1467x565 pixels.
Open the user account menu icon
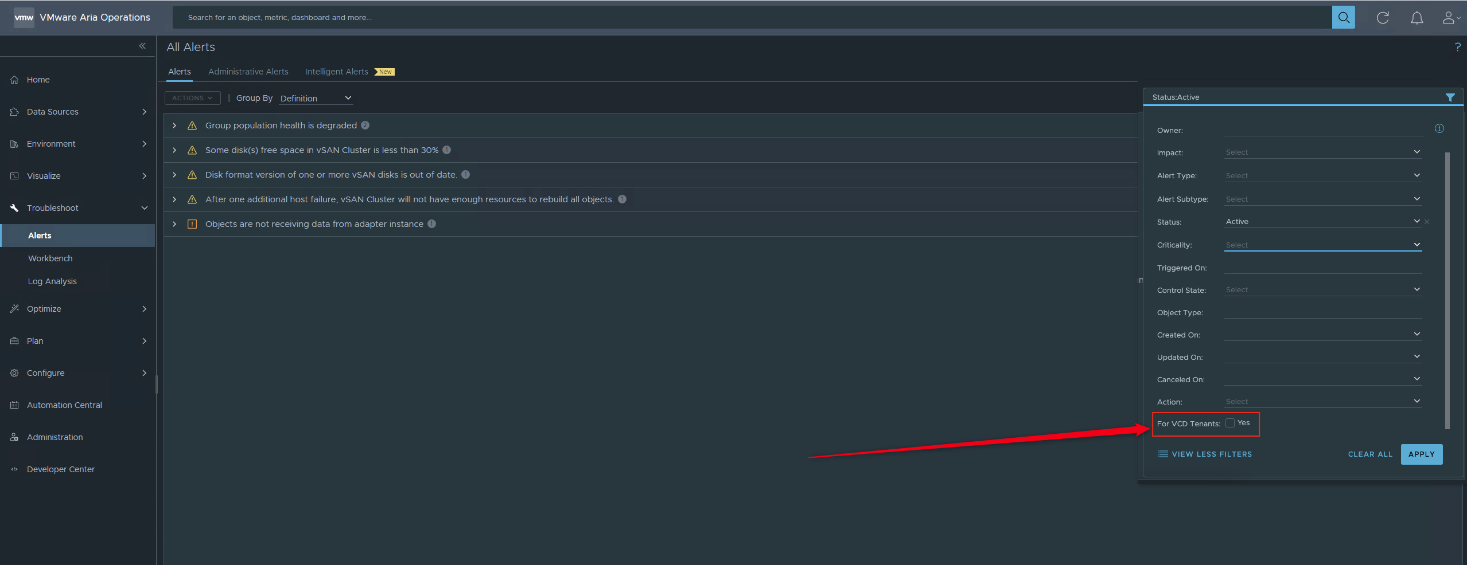(1451, 18)
